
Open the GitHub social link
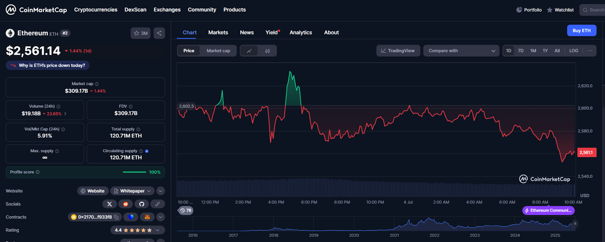pyautogui.click(x=141, y=204)
